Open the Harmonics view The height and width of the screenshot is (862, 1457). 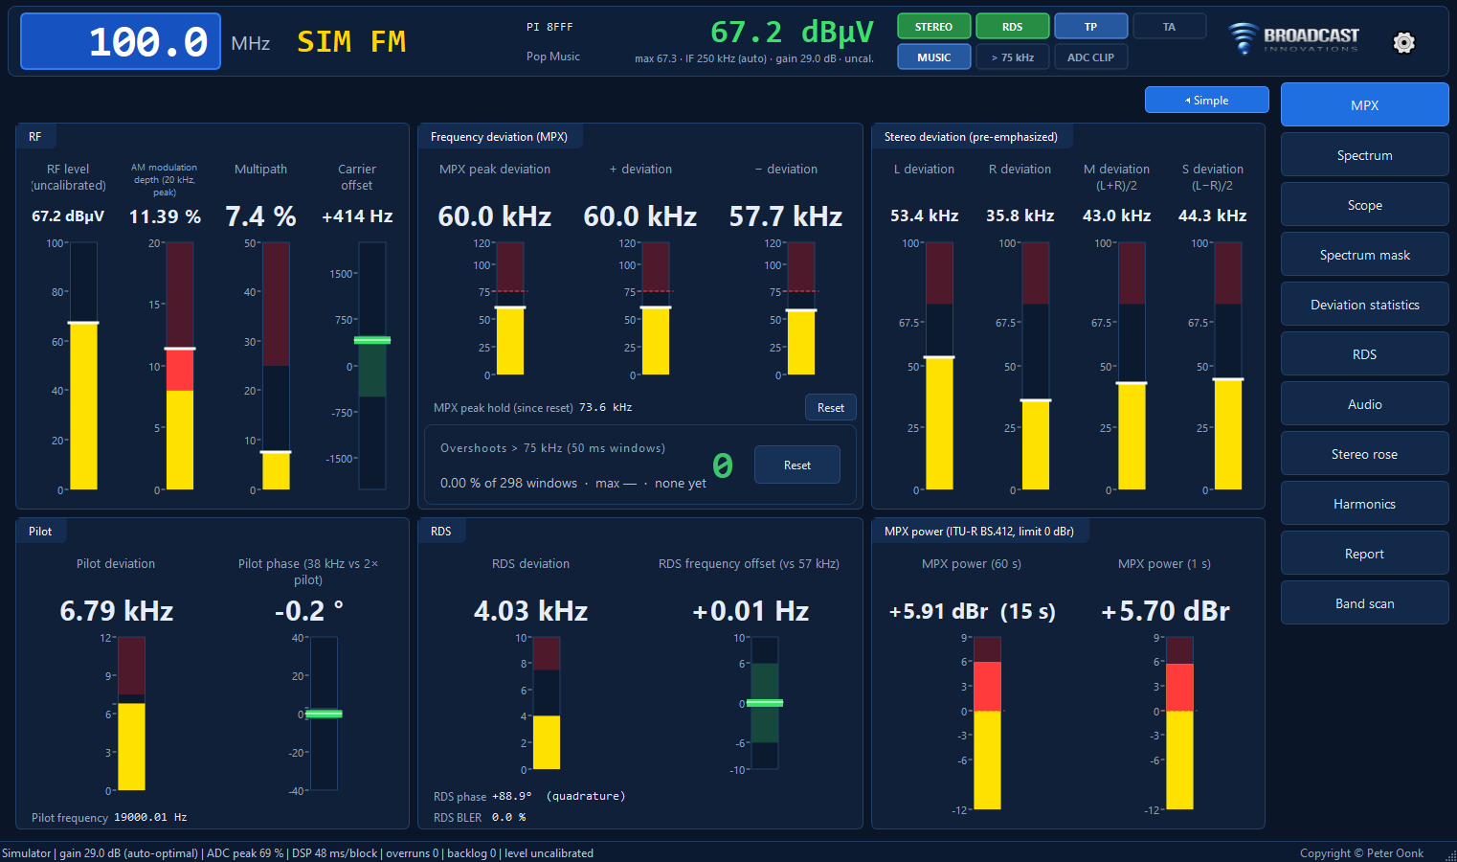click(1364, 503)
